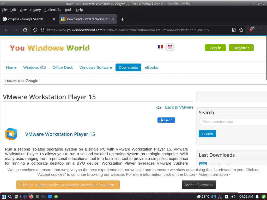Focus the Enter search criteria field
Viewport: 267px width, 200px height.
233,122
